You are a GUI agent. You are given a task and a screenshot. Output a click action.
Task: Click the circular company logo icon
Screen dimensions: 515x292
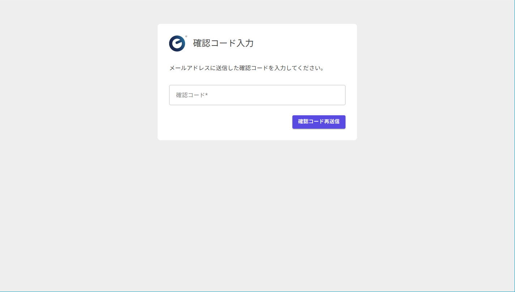pyautogui.click(x=177, y=43)
